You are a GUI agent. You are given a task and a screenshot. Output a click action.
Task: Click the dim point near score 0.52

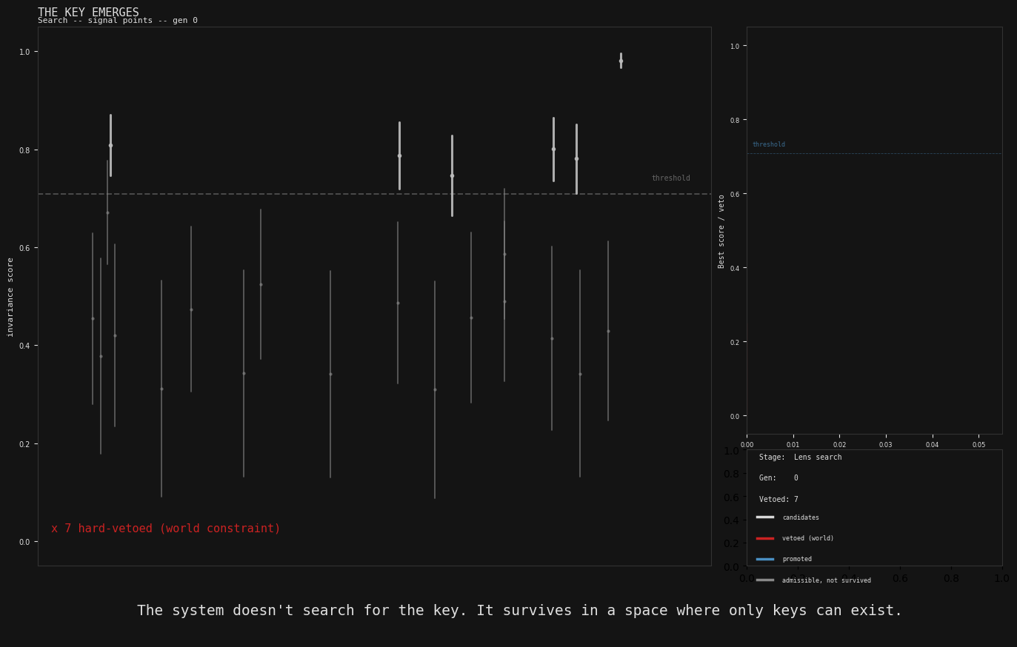click(x=261, y=284)
